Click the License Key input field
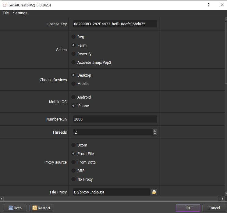This screenshot has width=227, height=213. point(115,24)
